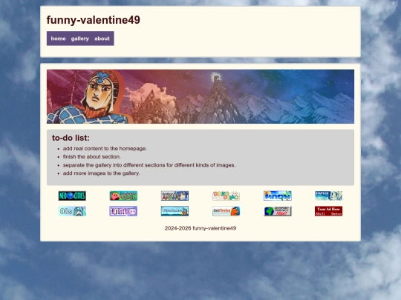Go to the home page
Screen dimensions: 401x300
[59, 39]
